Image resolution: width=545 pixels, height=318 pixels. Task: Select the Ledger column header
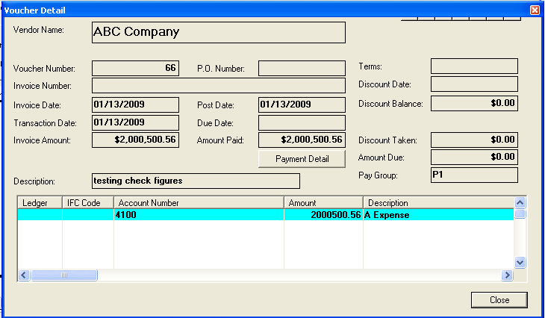pyautogui.click(x=39, y=202)
